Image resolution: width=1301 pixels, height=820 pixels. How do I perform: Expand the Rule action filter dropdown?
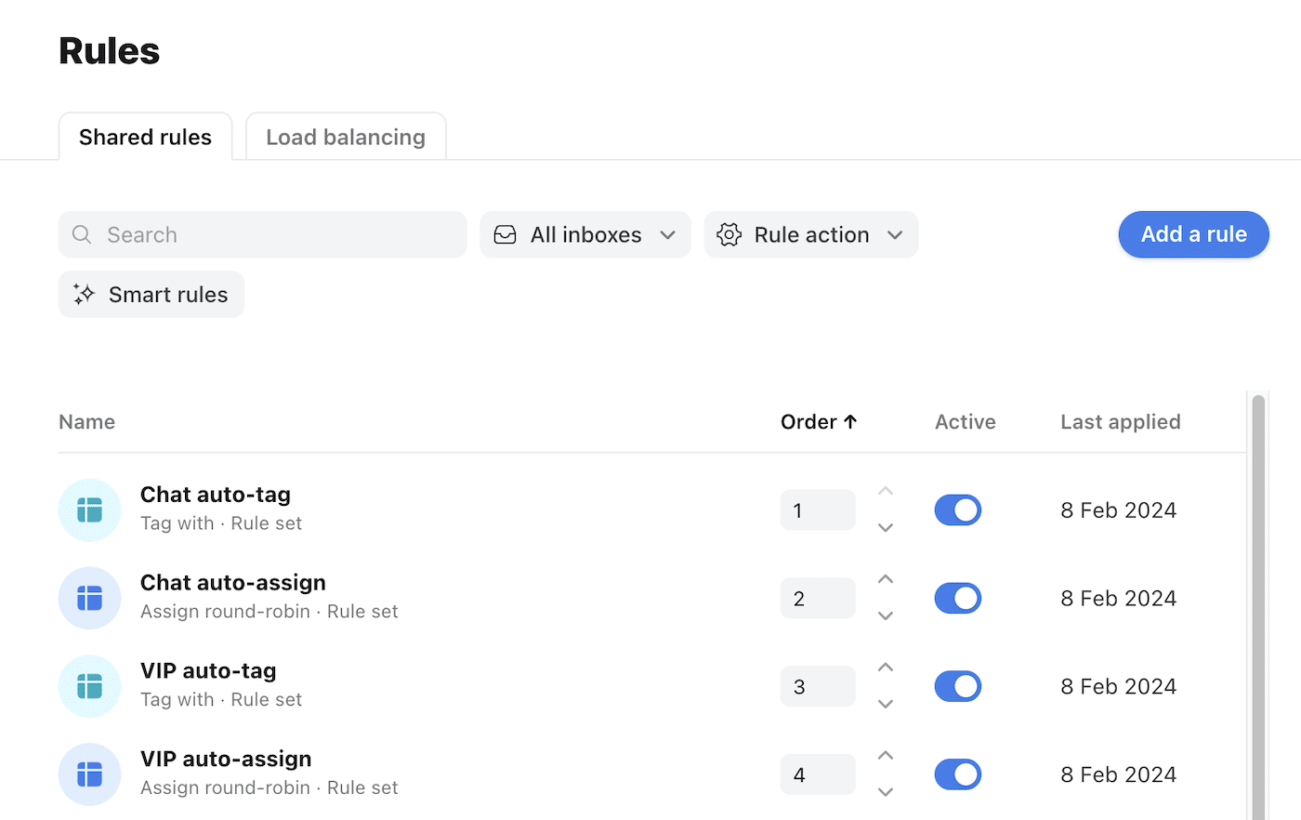tap(810, 234)
